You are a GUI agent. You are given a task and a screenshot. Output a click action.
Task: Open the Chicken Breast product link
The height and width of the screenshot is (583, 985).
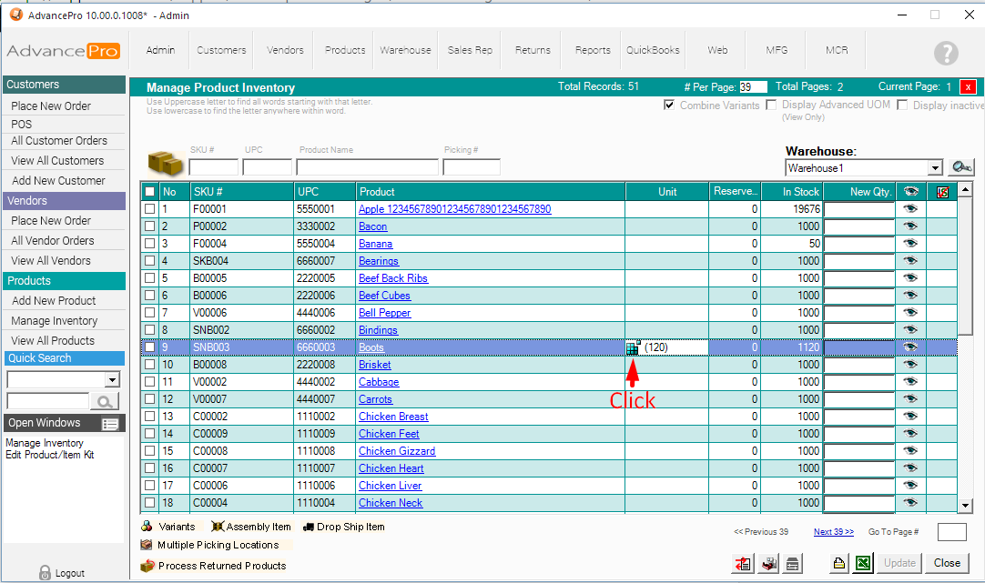coord(393,417)
